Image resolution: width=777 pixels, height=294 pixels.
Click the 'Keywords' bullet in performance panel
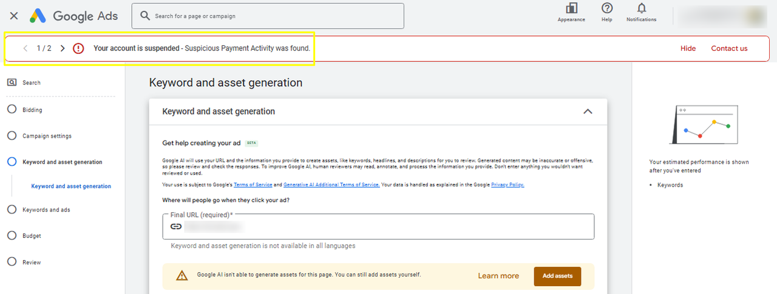coord(670,185)
